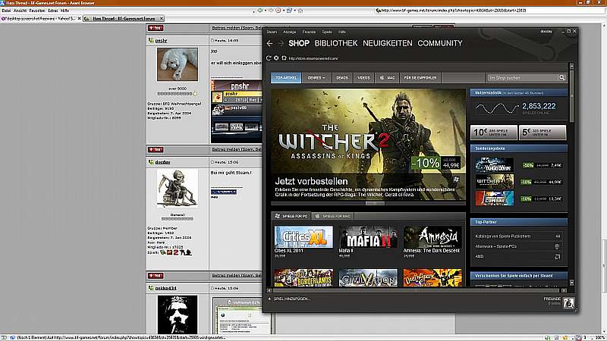The height and width of the screenshot is (341, 607).
Task: Switch to the Bibliothek section in Steam
Action: pyautogui.click(x=336, y=43)
